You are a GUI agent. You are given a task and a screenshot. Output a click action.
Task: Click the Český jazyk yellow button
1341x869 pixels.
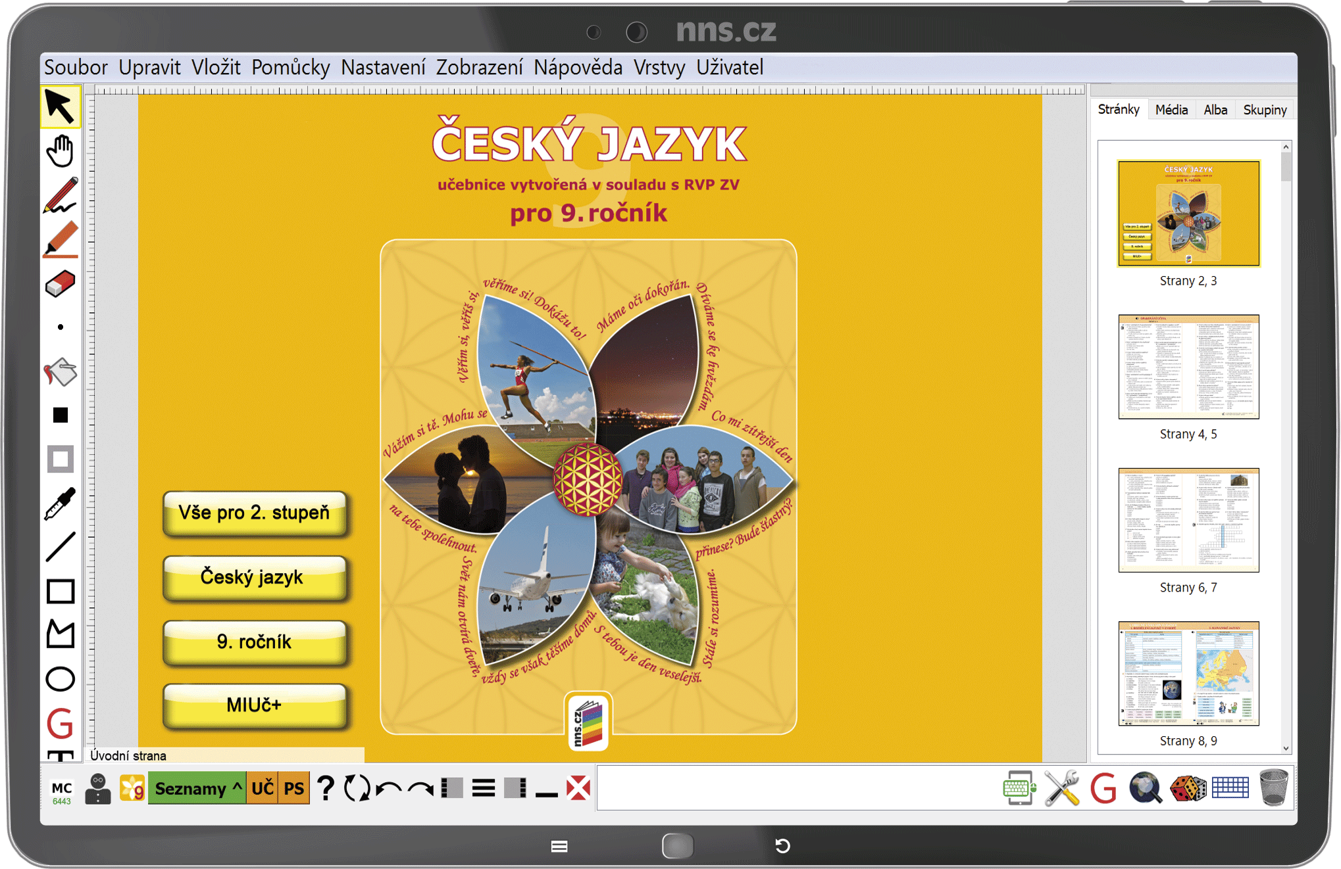(x=254, y=577)
